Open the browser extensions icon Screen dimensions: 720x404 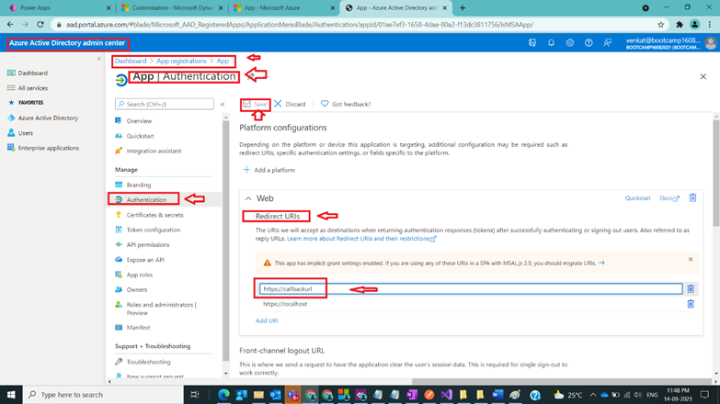click(x=680, y=25)
